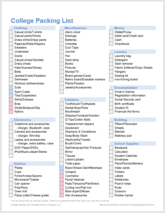Viewport: 165px width, 213px height.
Task: Check off Duct Tape
Action: point(61,48)
